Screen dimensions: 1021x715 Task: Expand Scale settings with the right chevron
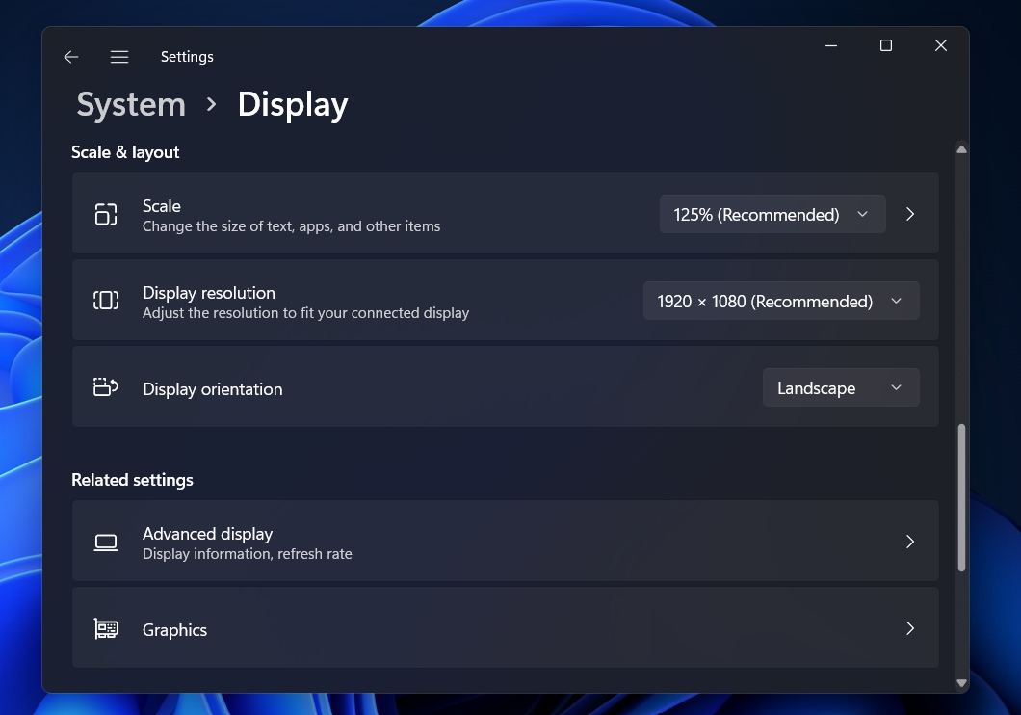[x=910, y=214]
